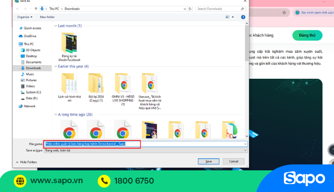Viewport: 334px width, 192px height.
Task: Select Lịch-sử-hình-thành folder
Action: [69, 87]
